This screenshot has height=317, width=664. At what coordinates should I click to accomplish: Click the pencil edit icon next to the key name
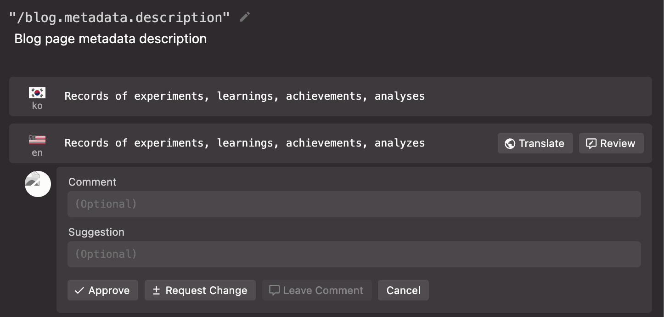(244, 17)
